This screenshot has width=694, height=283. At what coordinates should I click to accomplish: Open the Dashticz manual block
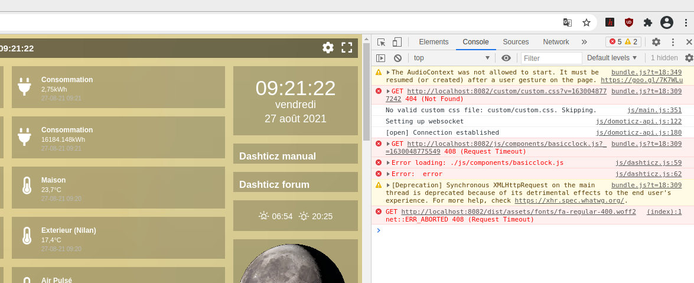pyautogui.click(x=295, y=154)
